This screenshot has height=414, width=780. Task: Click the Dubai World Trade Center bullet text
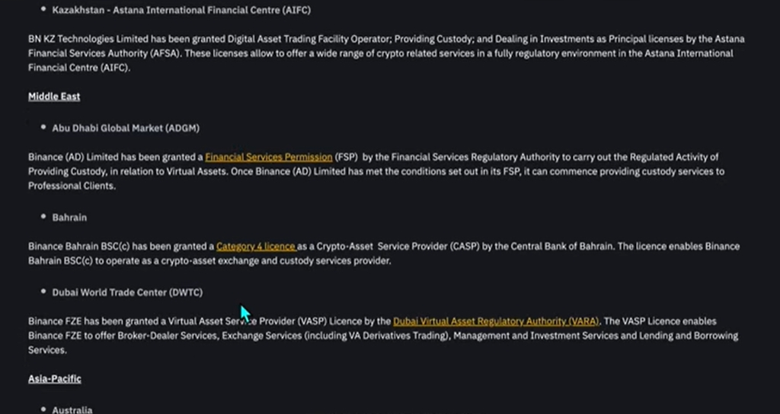pyautogui.click(x=127, y=292)
